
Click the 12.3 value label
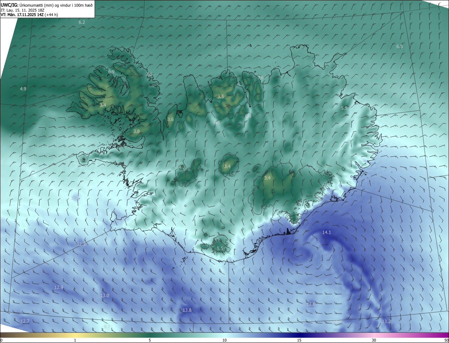point(81,244)
